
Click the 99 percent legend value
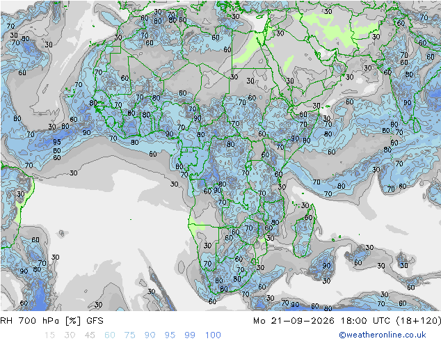tap(190, 335)
